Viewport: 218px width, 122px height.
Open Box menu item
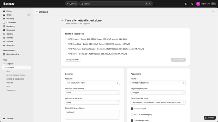click(8, 87)
